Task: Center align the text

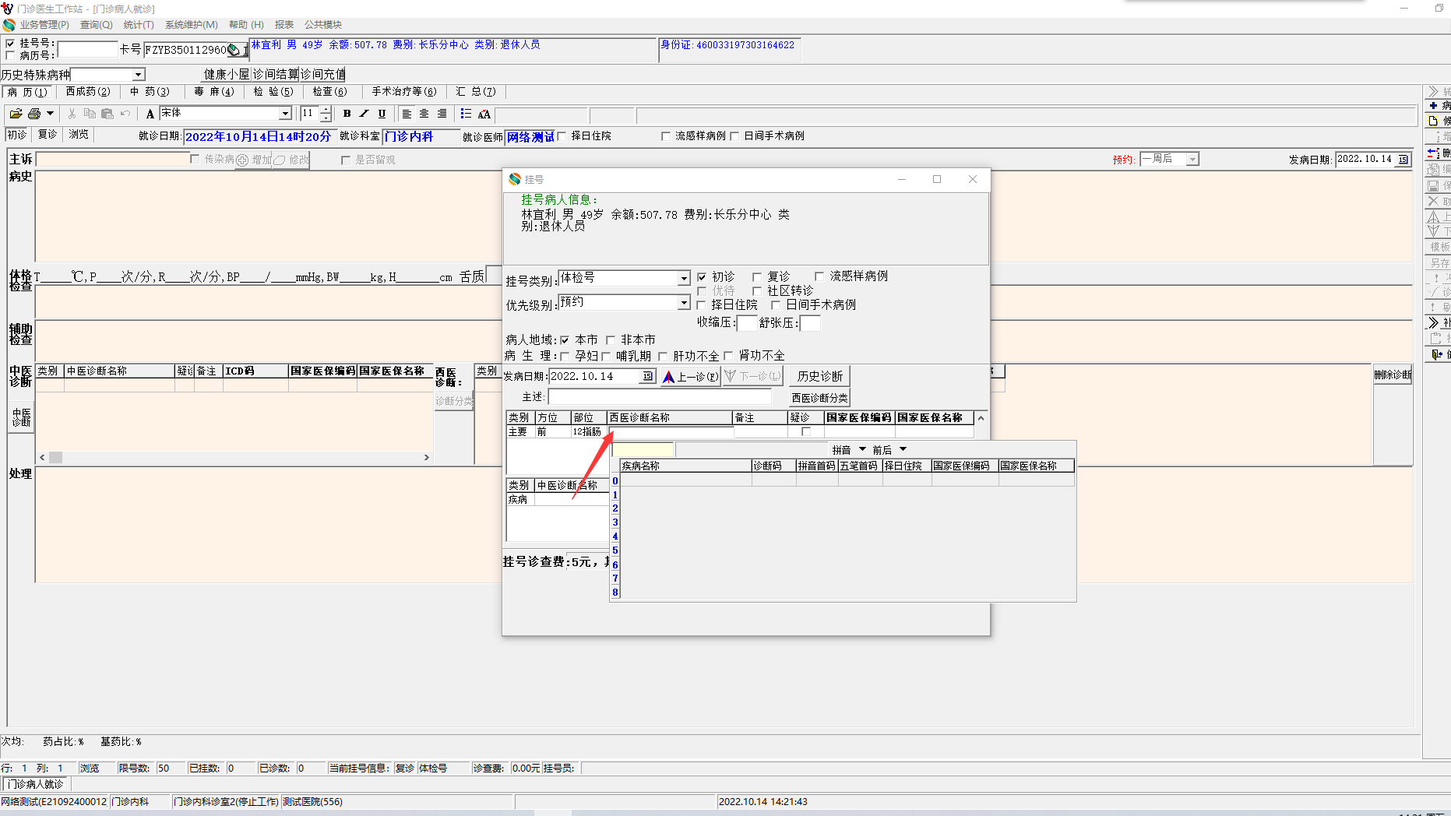Action: pyautogui.click(x=424, y=114)
